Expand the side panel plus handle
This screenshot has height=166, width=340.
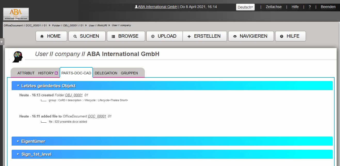point(2,42)
